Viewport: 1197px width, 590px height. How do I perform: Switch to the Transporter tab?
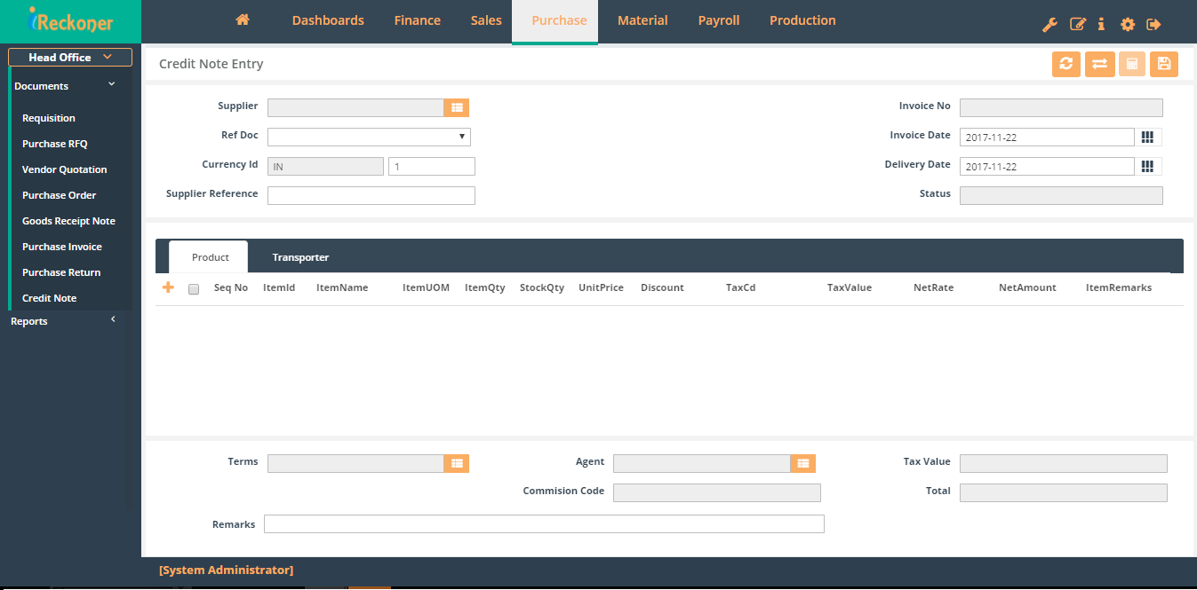(299, 256)
